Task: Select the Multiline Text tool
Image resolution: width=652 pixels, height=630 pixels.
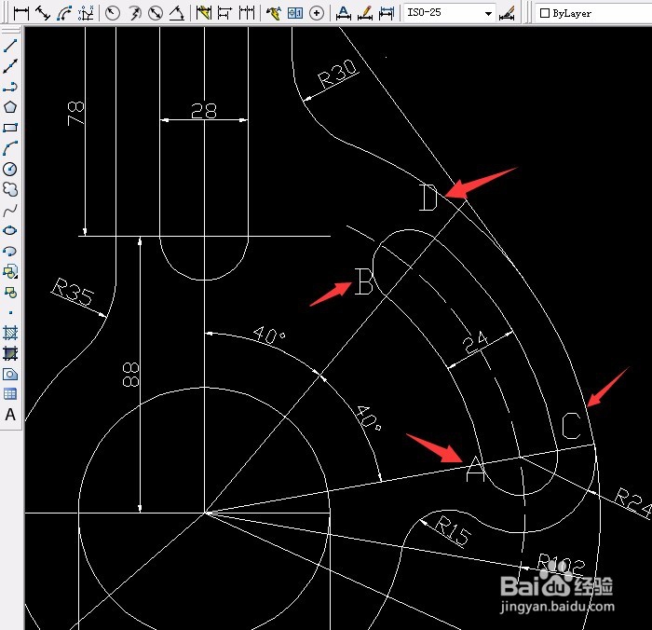Action: [x=10, y=415]
